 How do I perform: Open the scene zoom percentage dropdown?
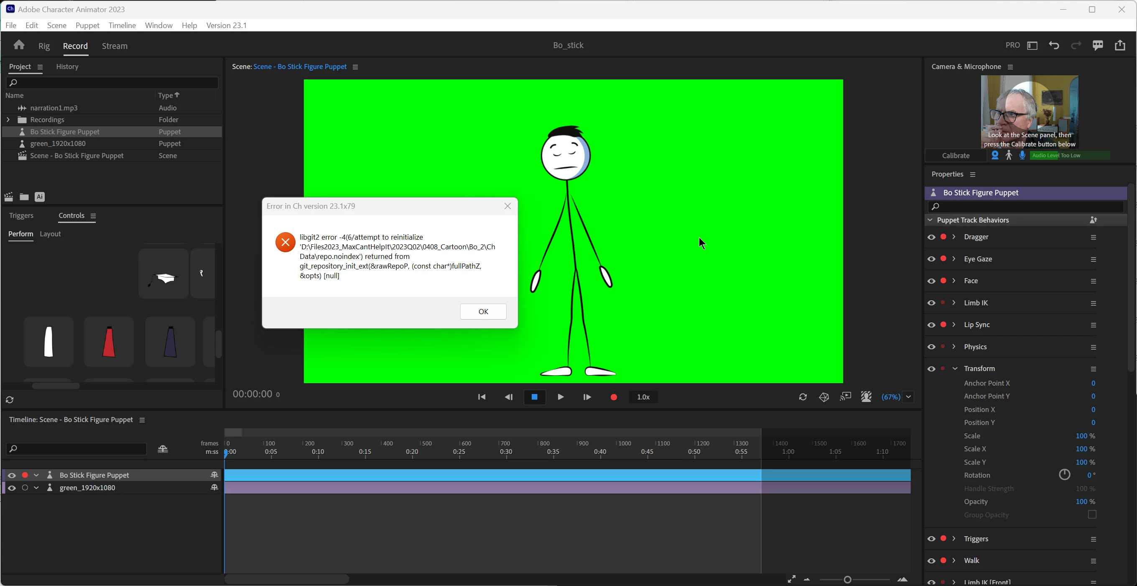(x=909, y=397)
